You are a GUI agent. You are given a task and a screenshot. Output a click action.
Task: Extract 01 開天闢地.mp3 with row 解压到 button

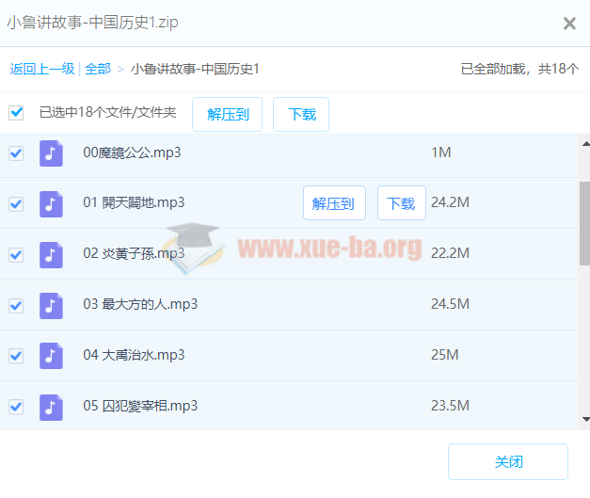coord(334,203)
